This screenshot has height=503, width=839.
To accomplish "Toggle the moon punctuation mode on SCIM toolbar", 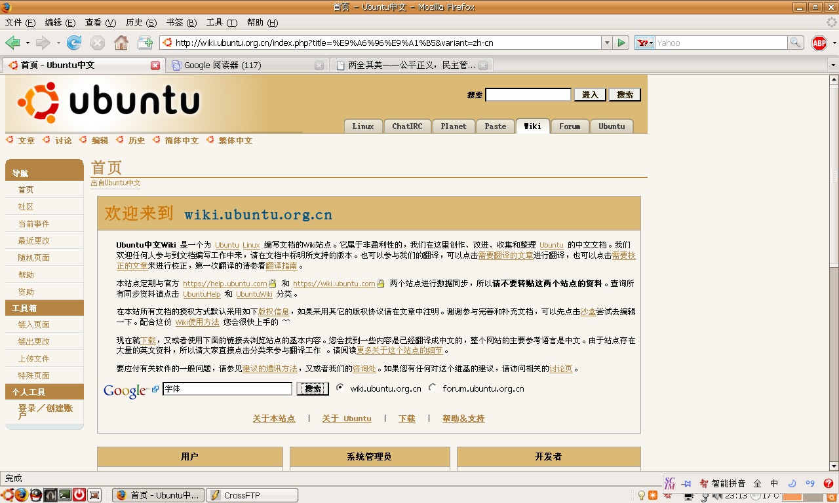I will [x=792, y=483].
